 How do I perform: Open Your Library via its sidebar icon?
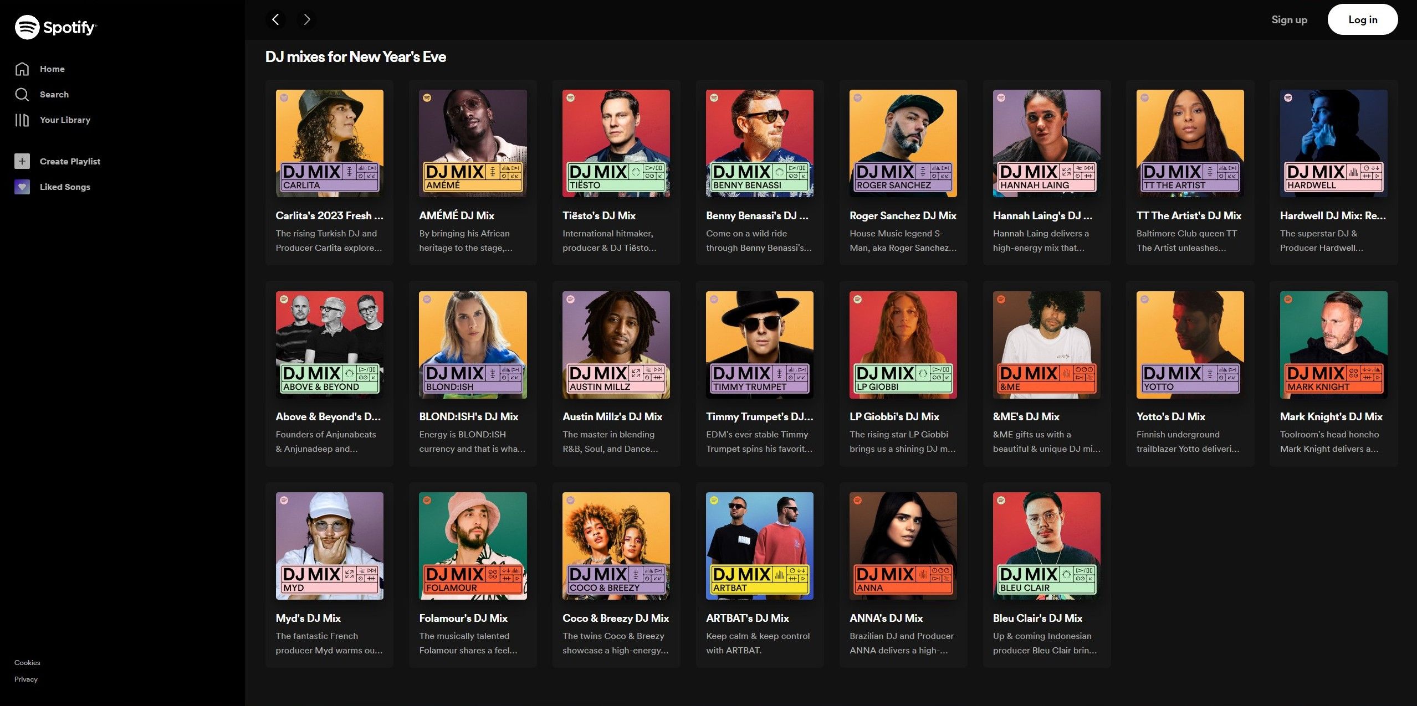(x=21, y=120)
